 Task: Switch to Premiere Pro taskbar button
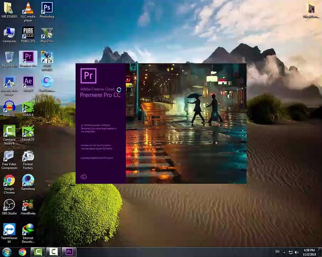pos(69,252)
